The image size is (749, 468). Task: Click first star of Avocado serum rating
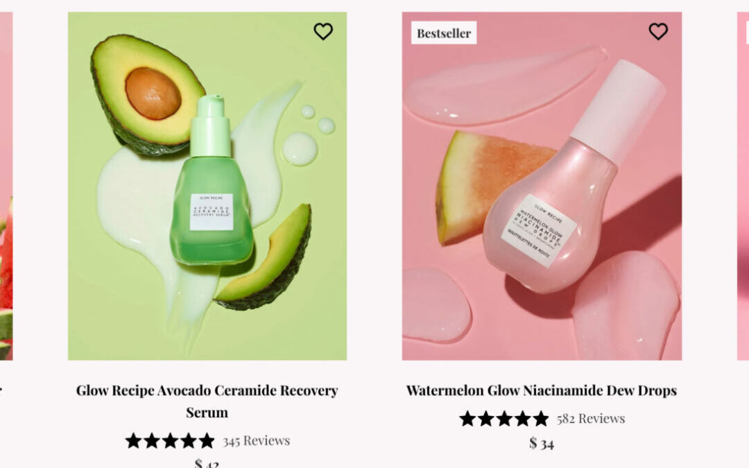click(x=133, y=440)
